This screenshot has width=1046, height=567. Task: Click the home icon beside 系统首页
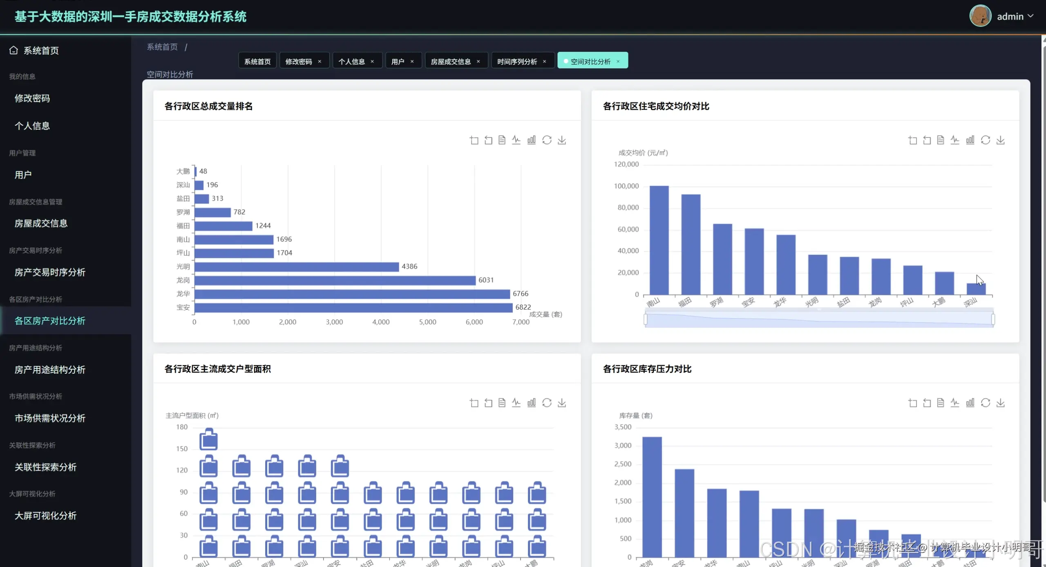13,50
